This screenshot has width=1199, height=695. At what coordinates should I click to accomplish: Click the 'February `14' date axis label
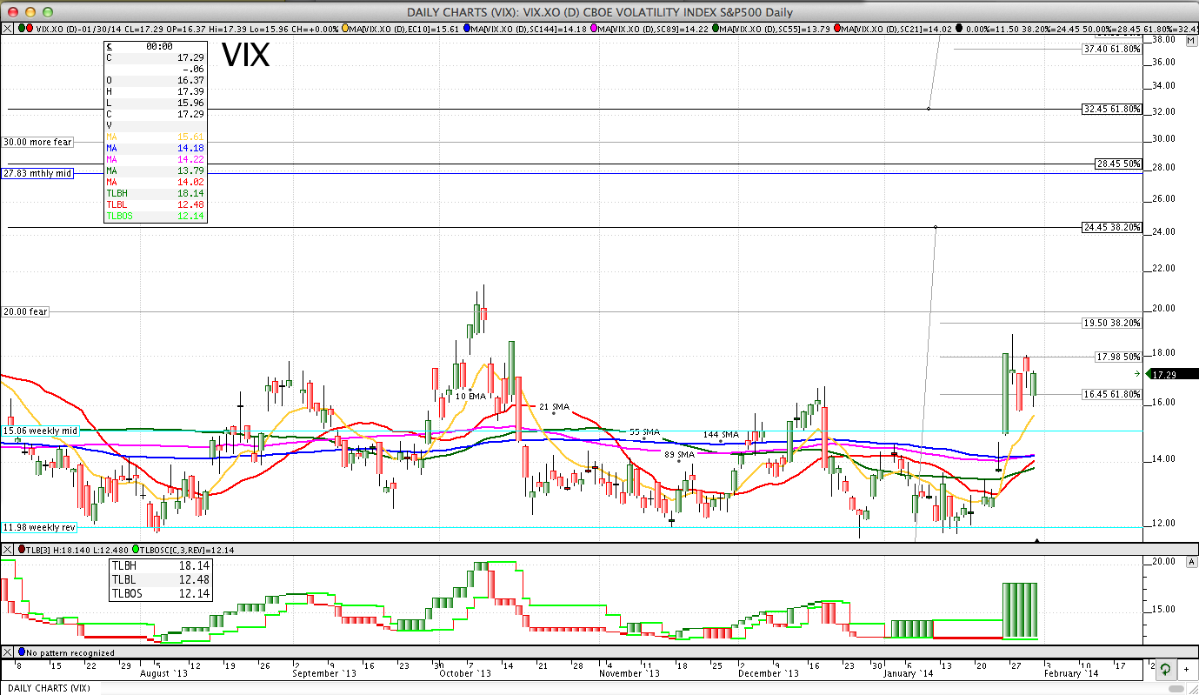click(1070, 673)
